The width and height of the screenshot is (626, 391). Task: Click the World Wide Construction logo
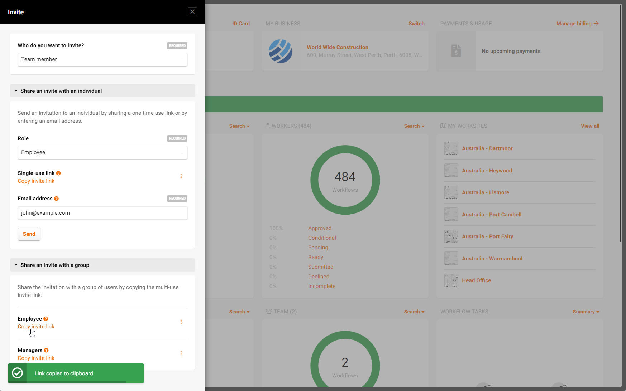281,51
